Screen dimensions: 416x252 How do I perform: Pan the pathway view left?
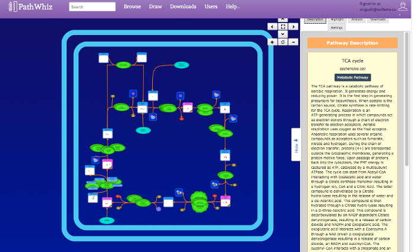(272, 27)
